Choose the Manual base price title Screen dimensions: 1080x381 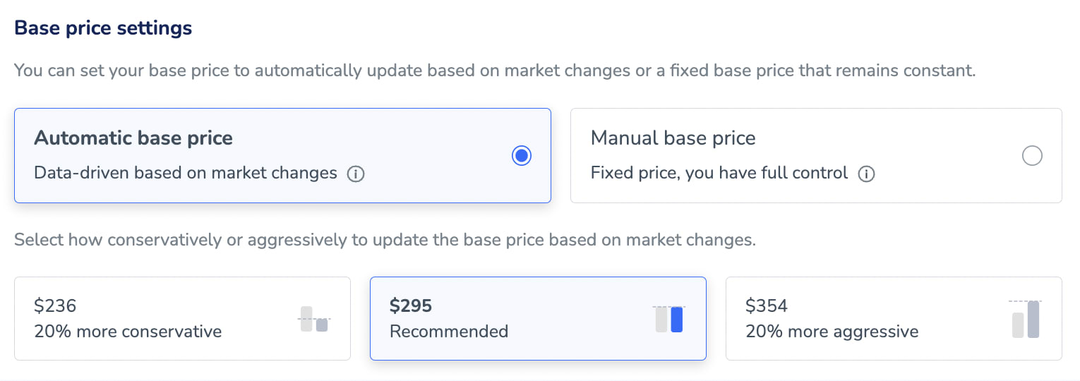point(673,138)
